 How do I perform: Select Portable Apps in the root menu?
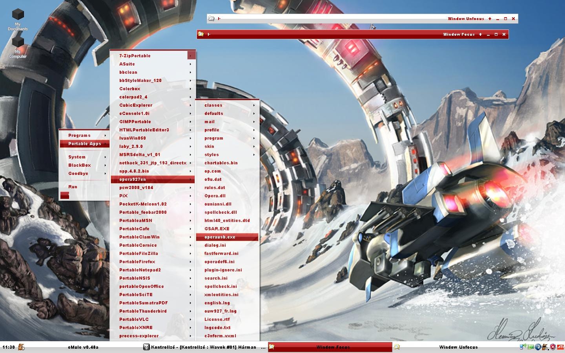(84, 144)
